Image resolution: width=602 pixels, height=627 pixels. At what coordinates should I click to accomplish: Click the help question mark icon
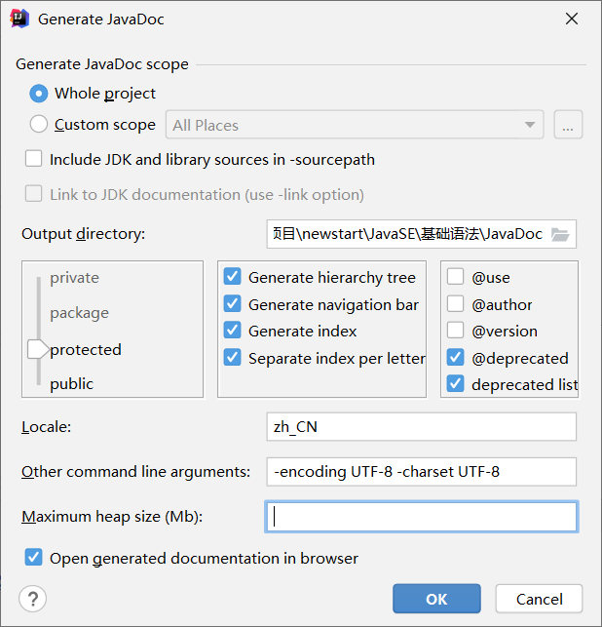click(x=33, y=599)
